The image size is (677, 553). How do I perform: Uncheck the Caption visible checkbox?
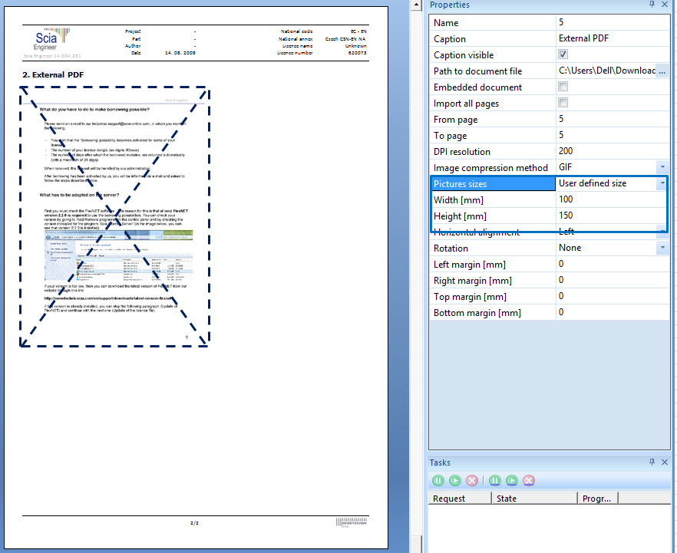[563, 55]
